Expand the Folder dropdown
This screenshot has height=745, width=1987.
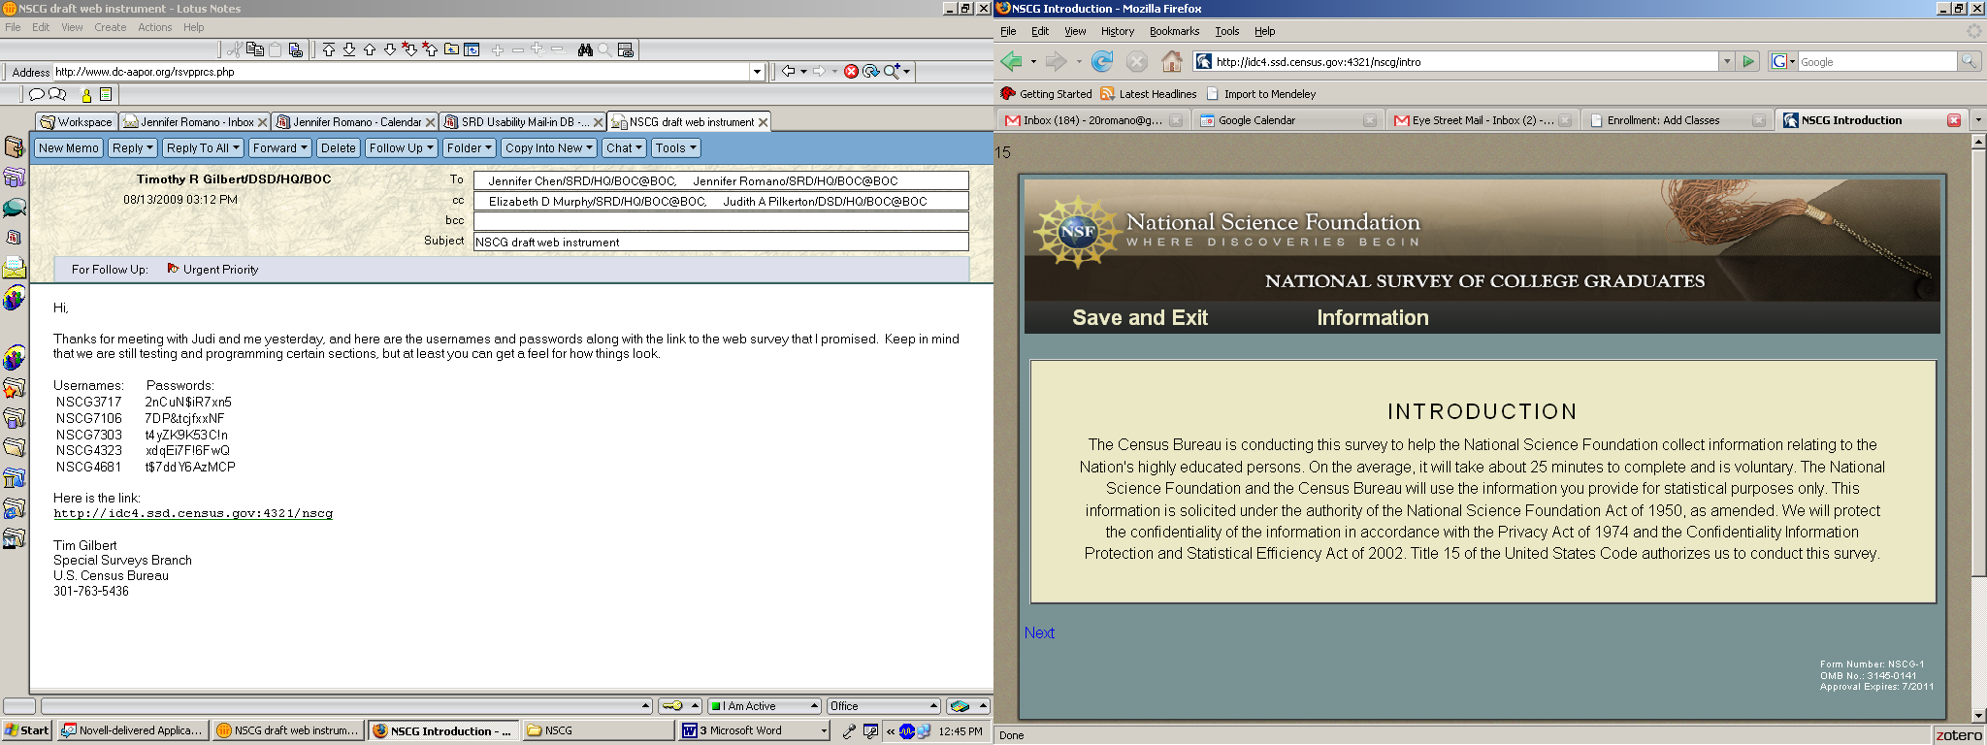(x=470, y=148)
